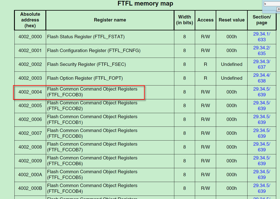Click the "FTFL memory map" heading
The image size is (280, 199).
(145, 4)
